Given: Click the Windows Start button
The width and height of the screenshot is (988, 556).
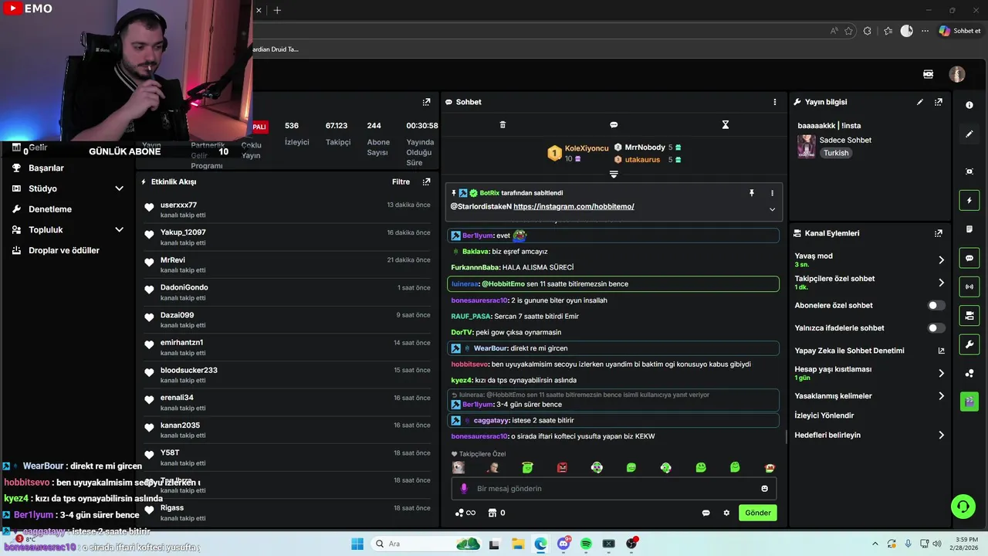Looking at the screenshot, I should [x=357, y=544].
